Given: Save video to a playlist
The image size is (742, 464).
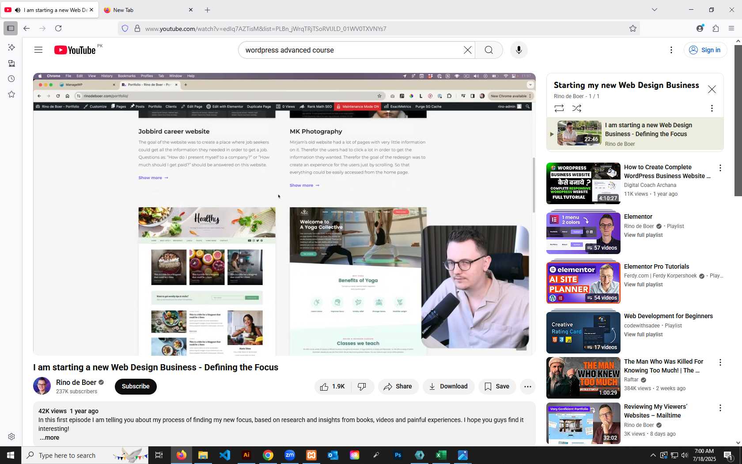Looking at the screenshot, I should tap(497, 387).
